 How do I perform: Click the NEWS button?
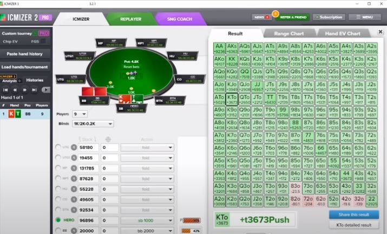point(261,17)
